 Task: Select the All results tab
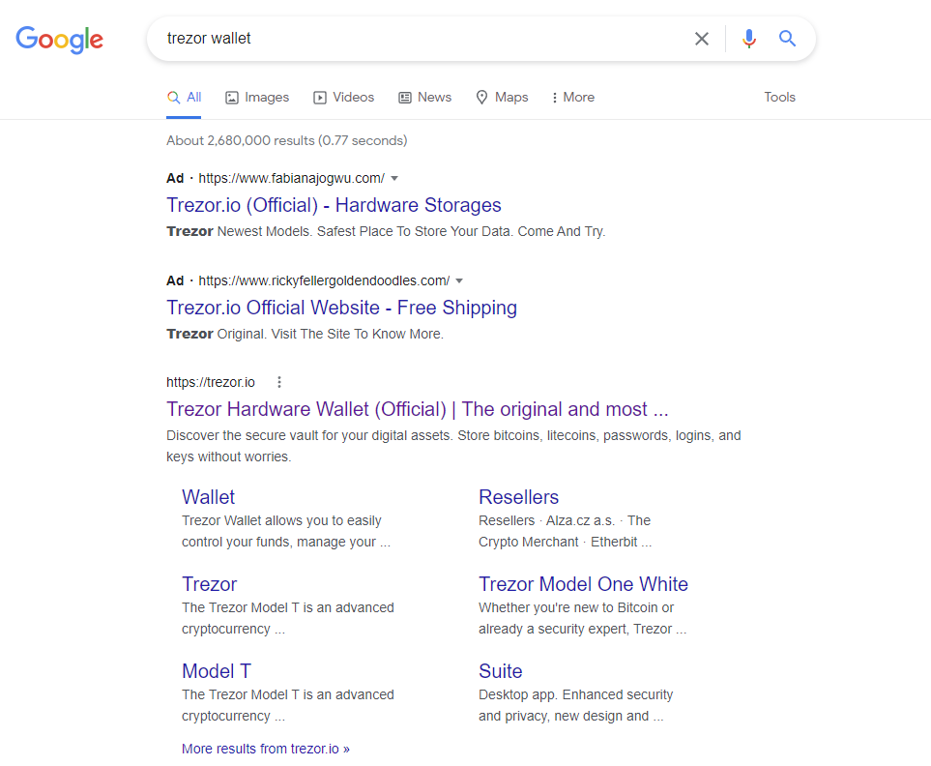[x=184, y=98]
